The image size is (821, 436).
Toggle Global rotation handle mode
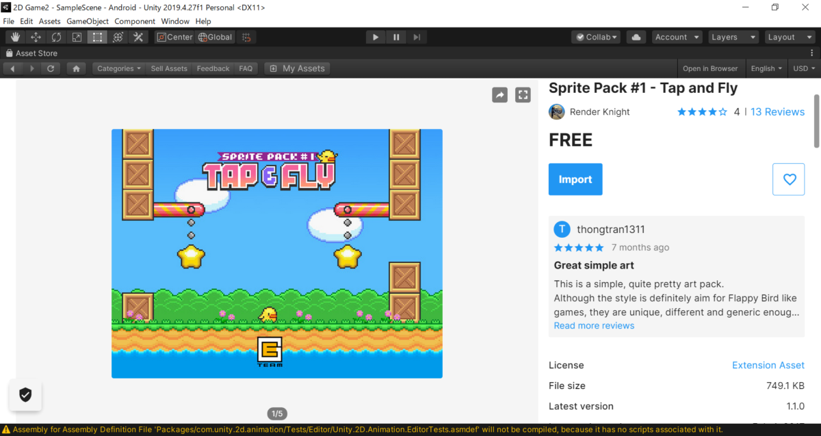(x=216, y=37)
